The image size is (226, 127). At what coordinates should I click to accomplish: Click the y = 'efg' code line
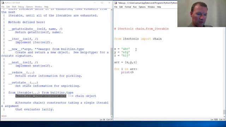122,52
